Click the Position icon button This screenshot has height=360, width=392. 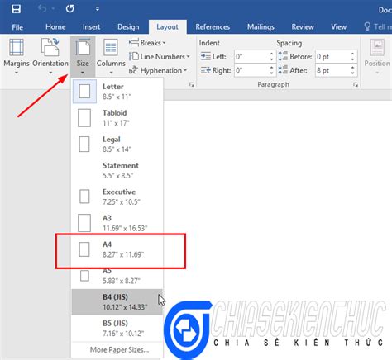(377, 48)
